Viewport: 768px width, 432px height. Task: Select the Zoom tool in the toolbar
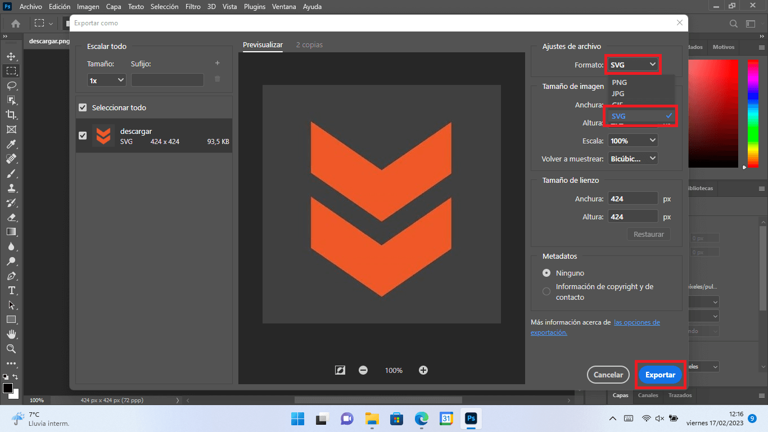(x=11, y=349)
